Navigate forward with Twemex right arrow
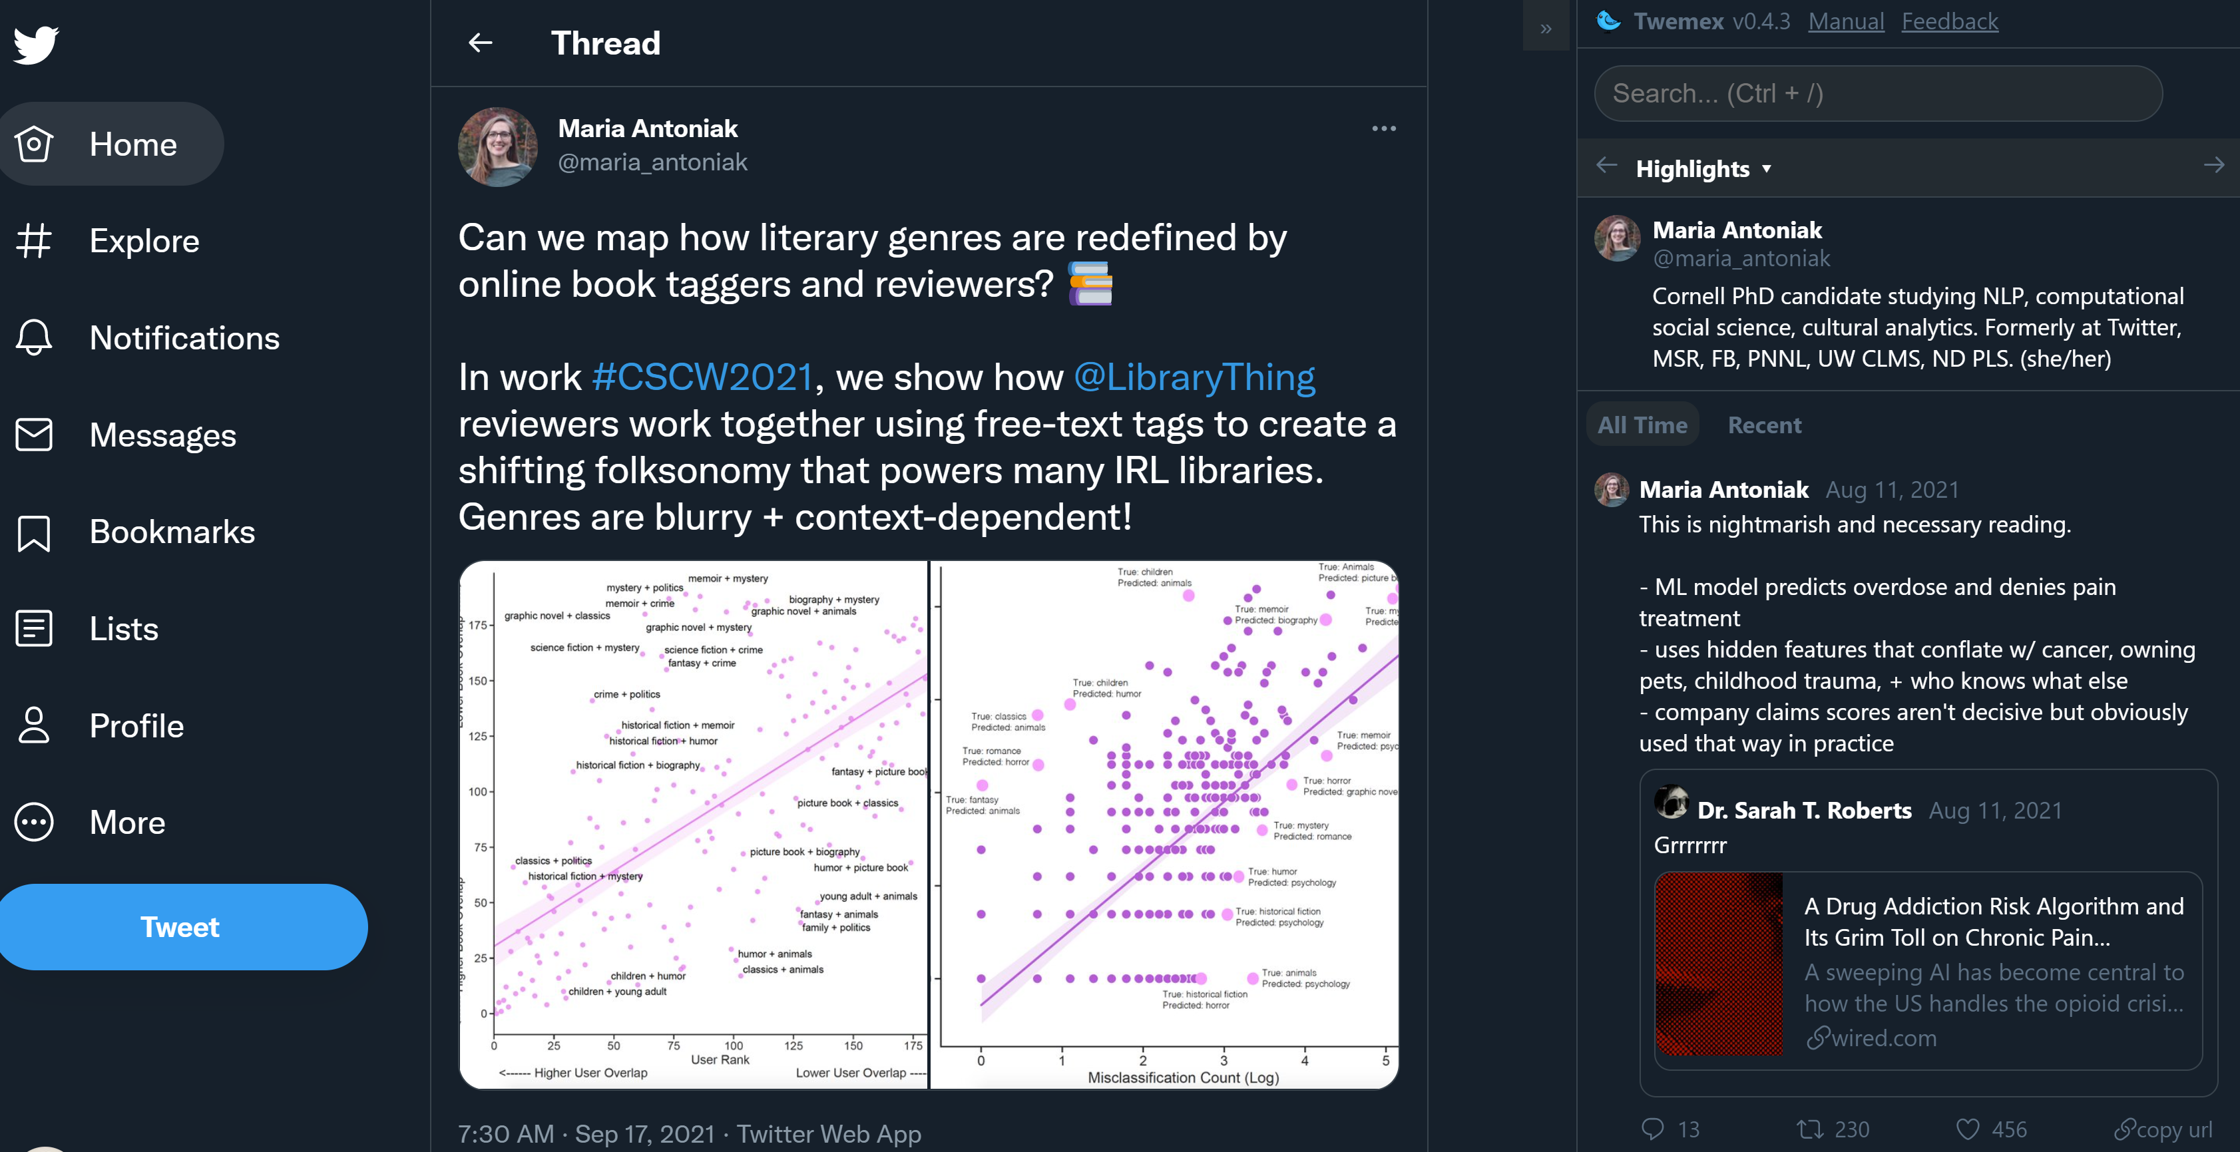The width and height of the screenshot is (2240, 1152). (x=2213, y=165)
